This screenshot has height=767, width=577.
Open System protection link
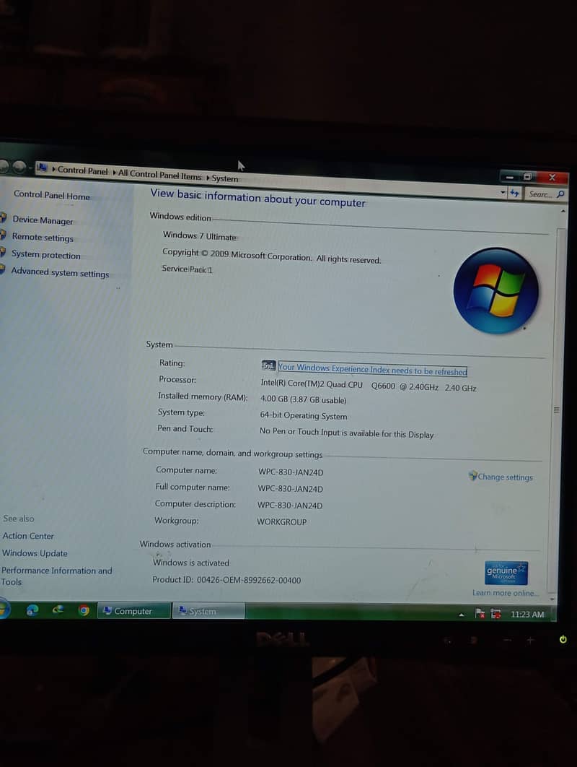point(46,254)
